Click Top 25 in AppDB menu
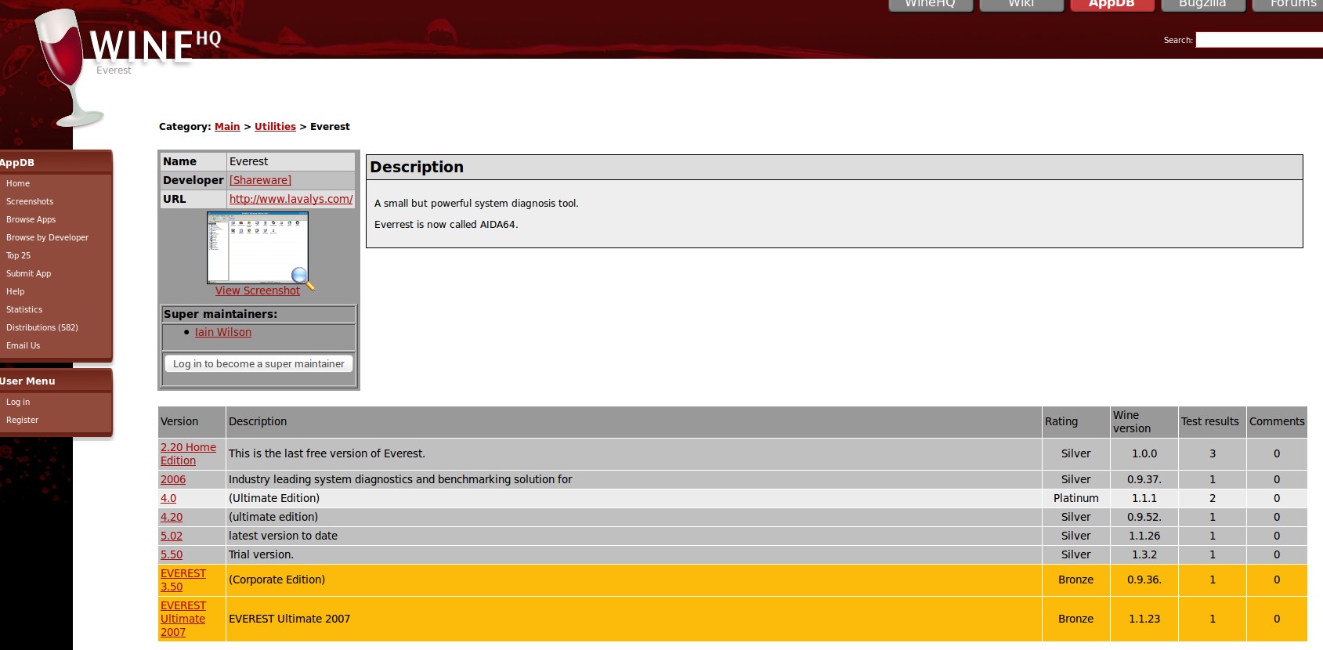This screenshot has height=650, width=1323. pyautogui.click(x=19, y=255)
